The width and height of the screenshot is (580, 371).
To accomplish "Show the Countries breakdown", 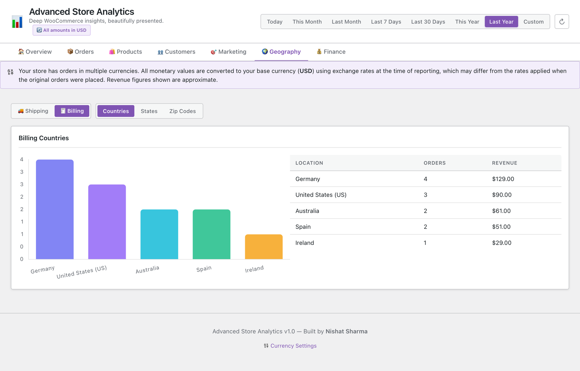I will tap(116, 111).
